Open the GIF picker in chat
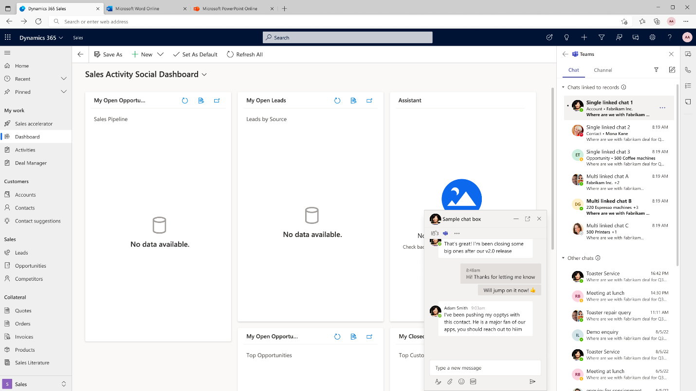The image size is (696, 391). pos(473,381)
